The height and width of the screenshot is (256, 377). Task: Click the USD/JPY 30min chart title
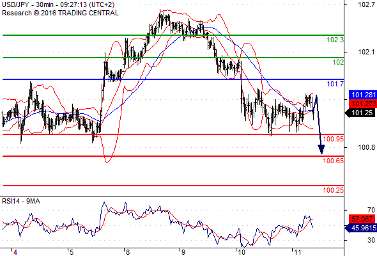[x=58, y=4]
